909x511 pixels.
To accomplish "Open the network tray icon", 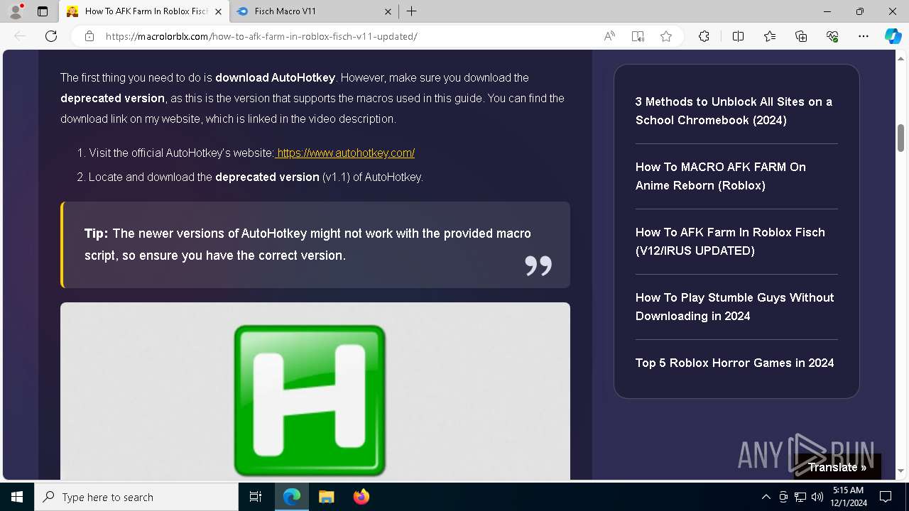I will pyautogui.click(x=800, y=497).
